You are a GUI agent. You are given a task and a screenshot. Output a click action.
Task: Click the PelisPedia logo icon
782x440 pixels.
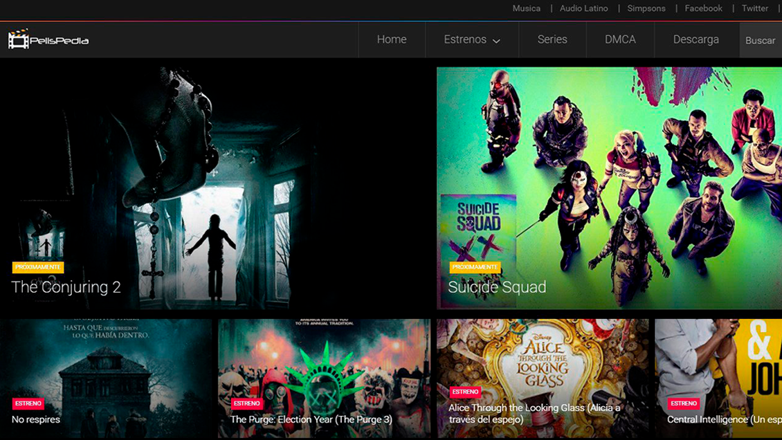coord(19,39)
